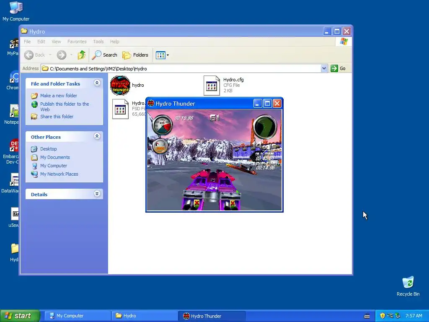This screenshot has height=322, width=429.
Task: Open the Edit menu
Action: [41, 42]
